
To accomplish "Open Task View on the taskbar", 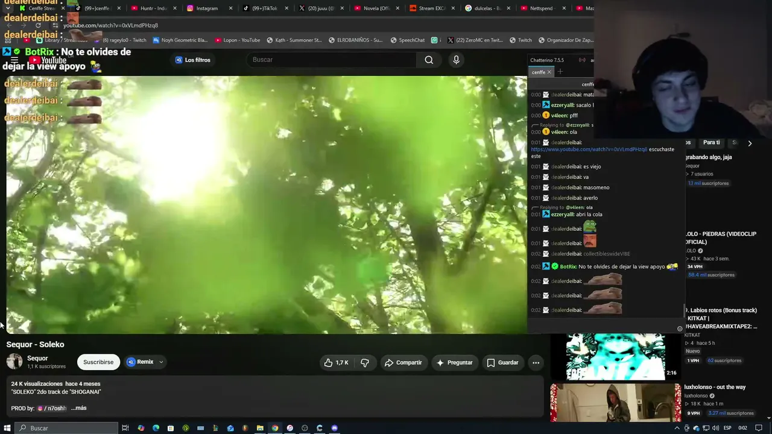I will [125, 428].
